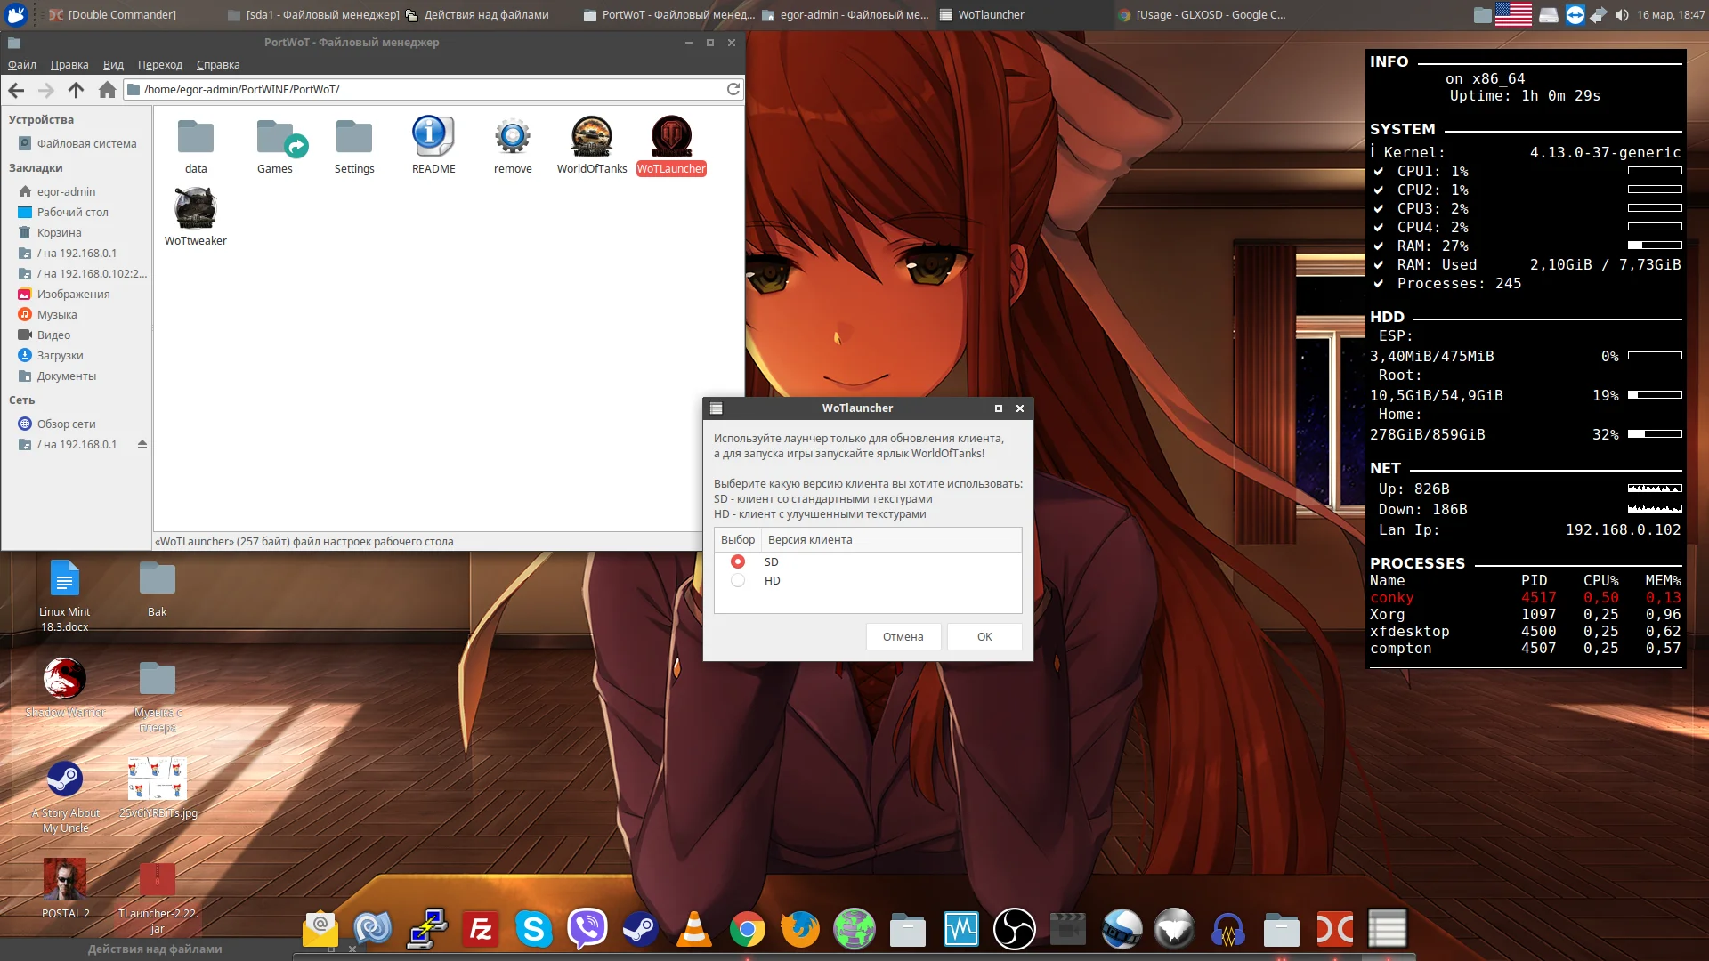Image resolution: width=1709 pixels, height=961 pixels.
Task: Click the location path input field
Action: click(427, 89)
